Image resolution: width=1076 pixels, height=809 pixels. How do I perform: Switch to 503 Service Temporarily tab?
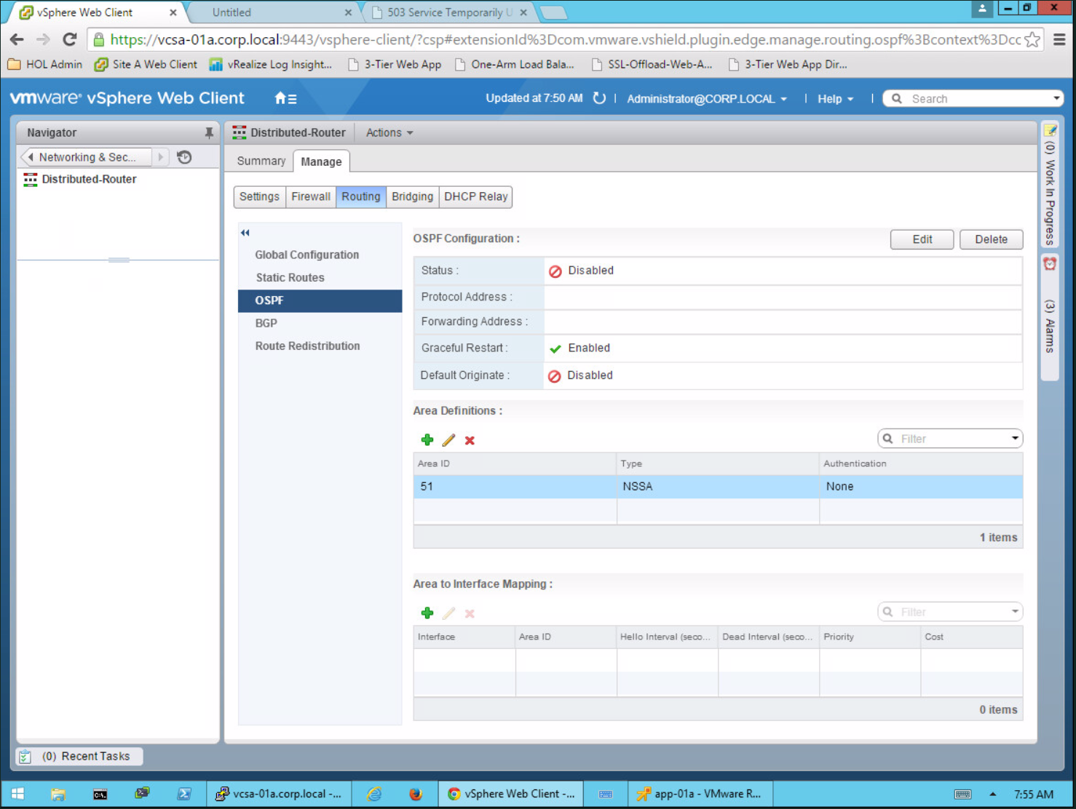pyautogui.click(x=448, y=12)
